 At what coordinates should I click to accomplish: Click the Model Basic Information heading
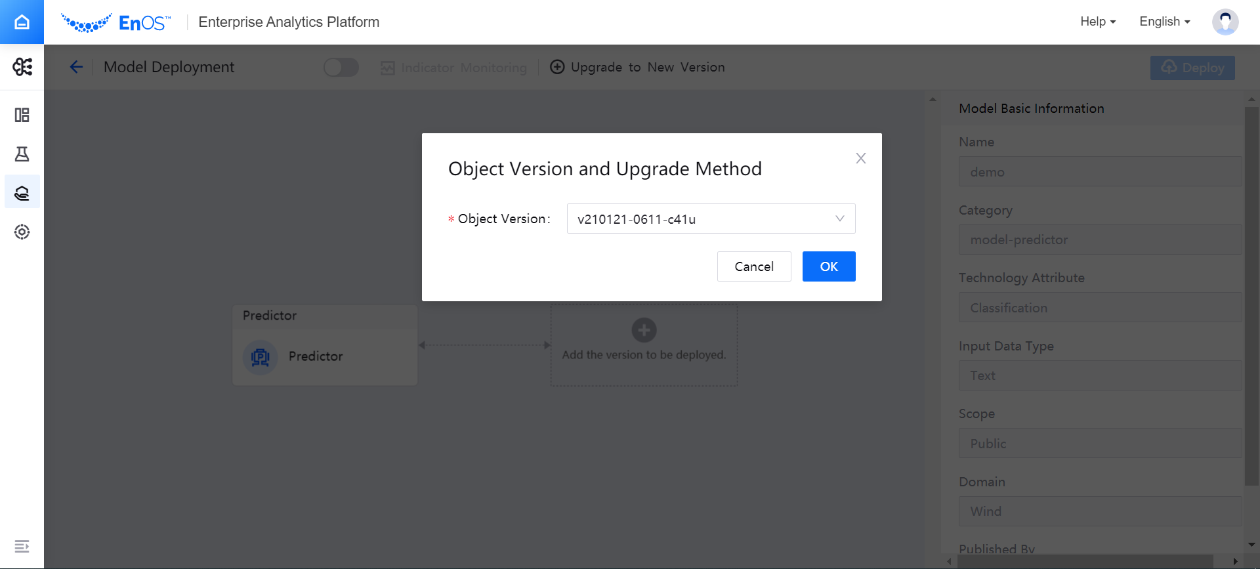coord(1031,108)
